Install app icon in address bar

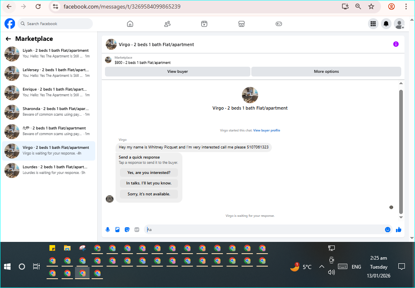coord(345,6)
